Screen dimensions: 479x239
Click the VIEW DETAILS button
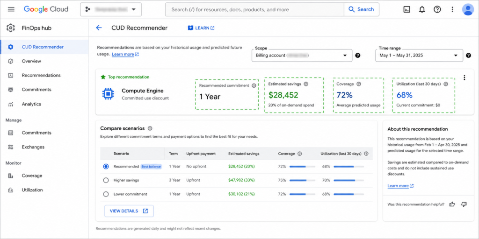tap(129, 211)
